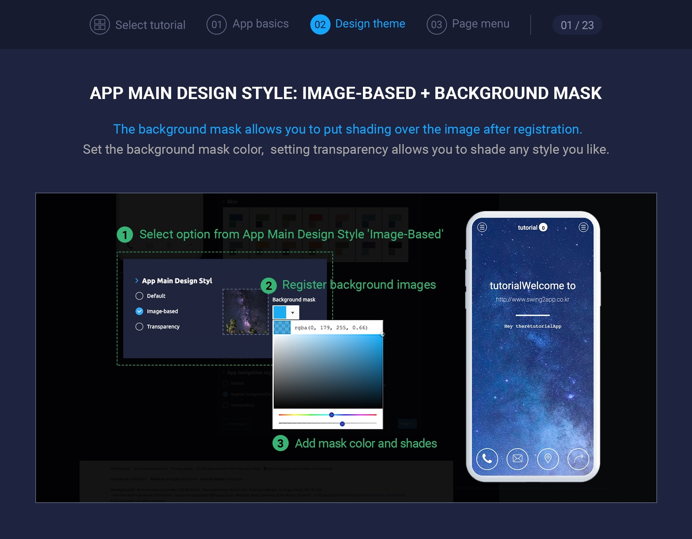This screenshot has width=692, height=539.
Task: Tap the location pin icon on phone
Action: point(547,458)
